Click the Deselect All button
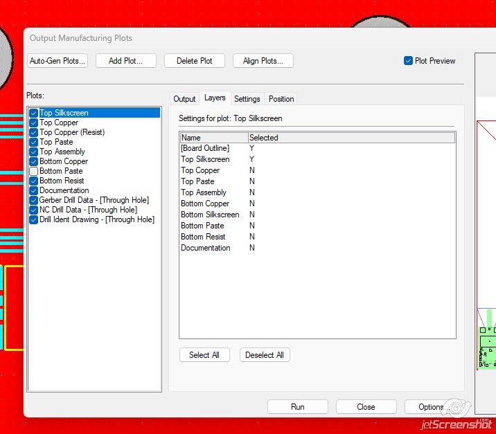This screenshot has height=434, width=496. click(265, 355)
